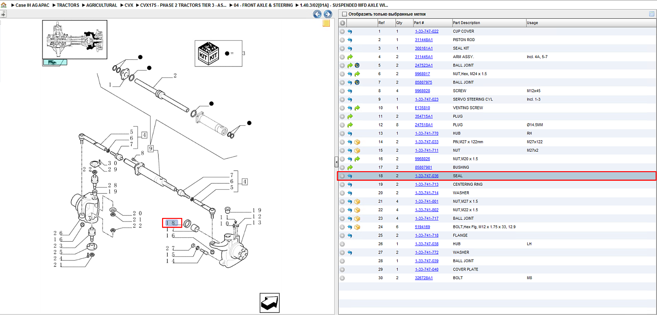Image resolution: width=657 pixels, height=315 pixels.
Task: Click the plus button for COVER PLATE row
Action: click(343, 270)
